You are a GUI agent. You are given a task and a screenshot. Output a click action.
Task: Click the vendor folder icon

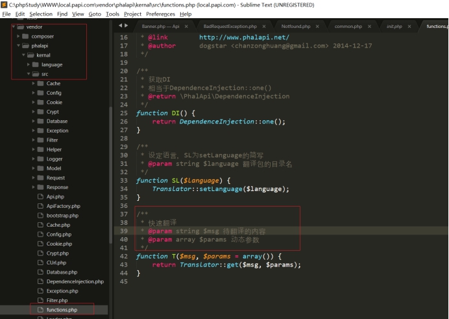click(x=20, y=27)
